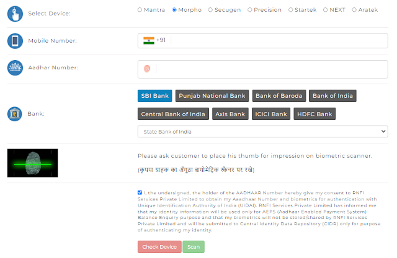Select the Central Bank of India button
Viewport: 397px width, 258px height.
(x=173, y=114)
